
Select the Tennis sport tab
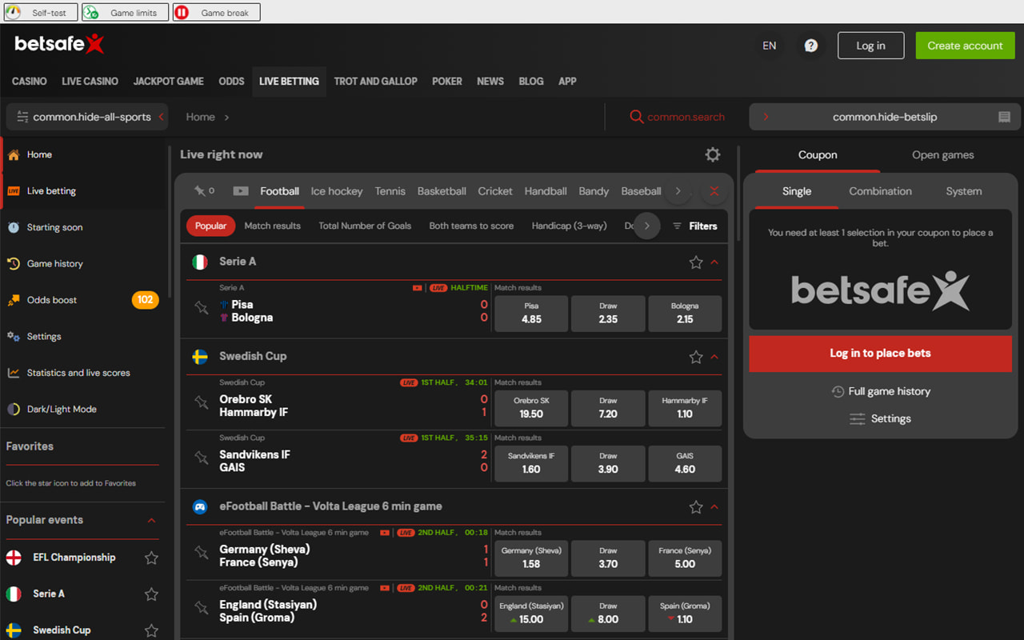coord(390,191)
